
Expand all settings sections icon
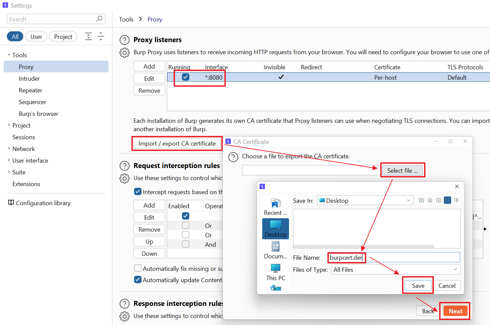(x=88, y=36)
